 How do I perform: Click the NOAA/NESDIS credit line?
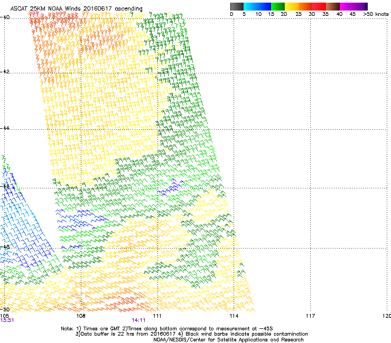pos(228,340)
